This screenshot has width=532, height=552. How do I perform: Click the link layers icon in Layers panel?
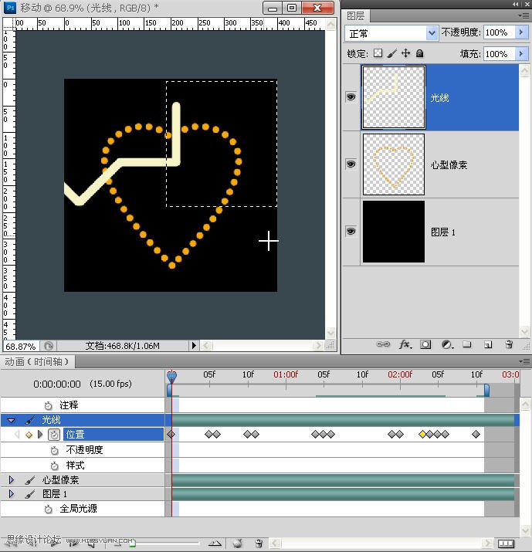(383, 344)
